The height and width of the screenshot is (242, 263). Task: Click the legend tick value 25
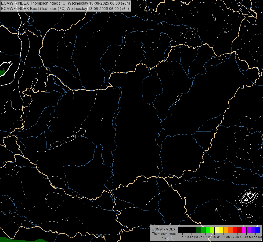201,237
